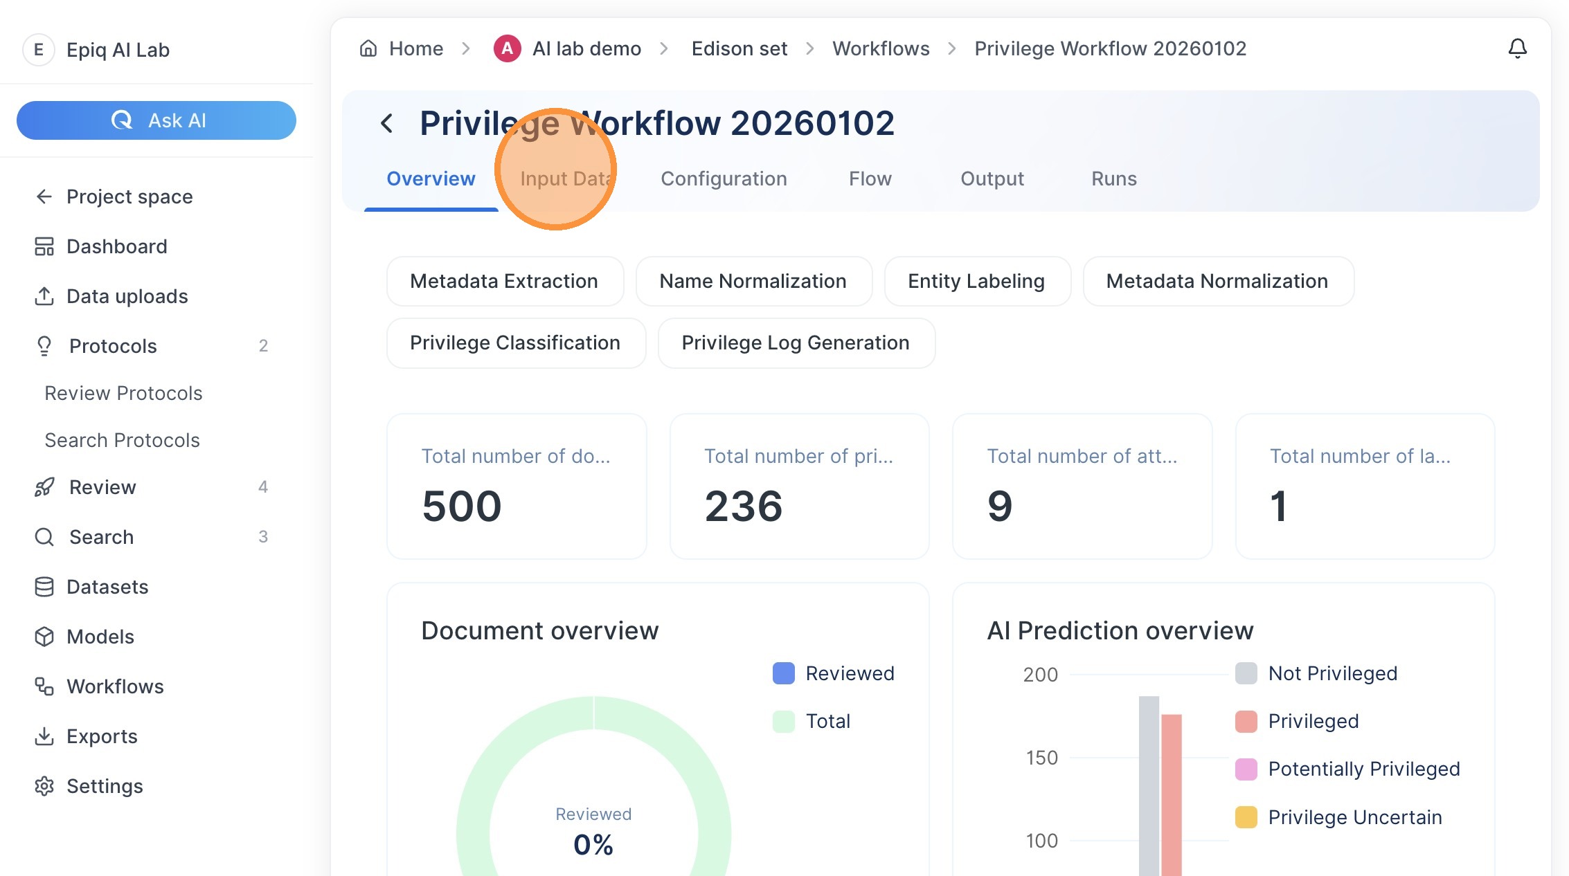Click the Privilege Uncertain yellow swatch
The image size is (1569, 876).
coord(1246,817)
